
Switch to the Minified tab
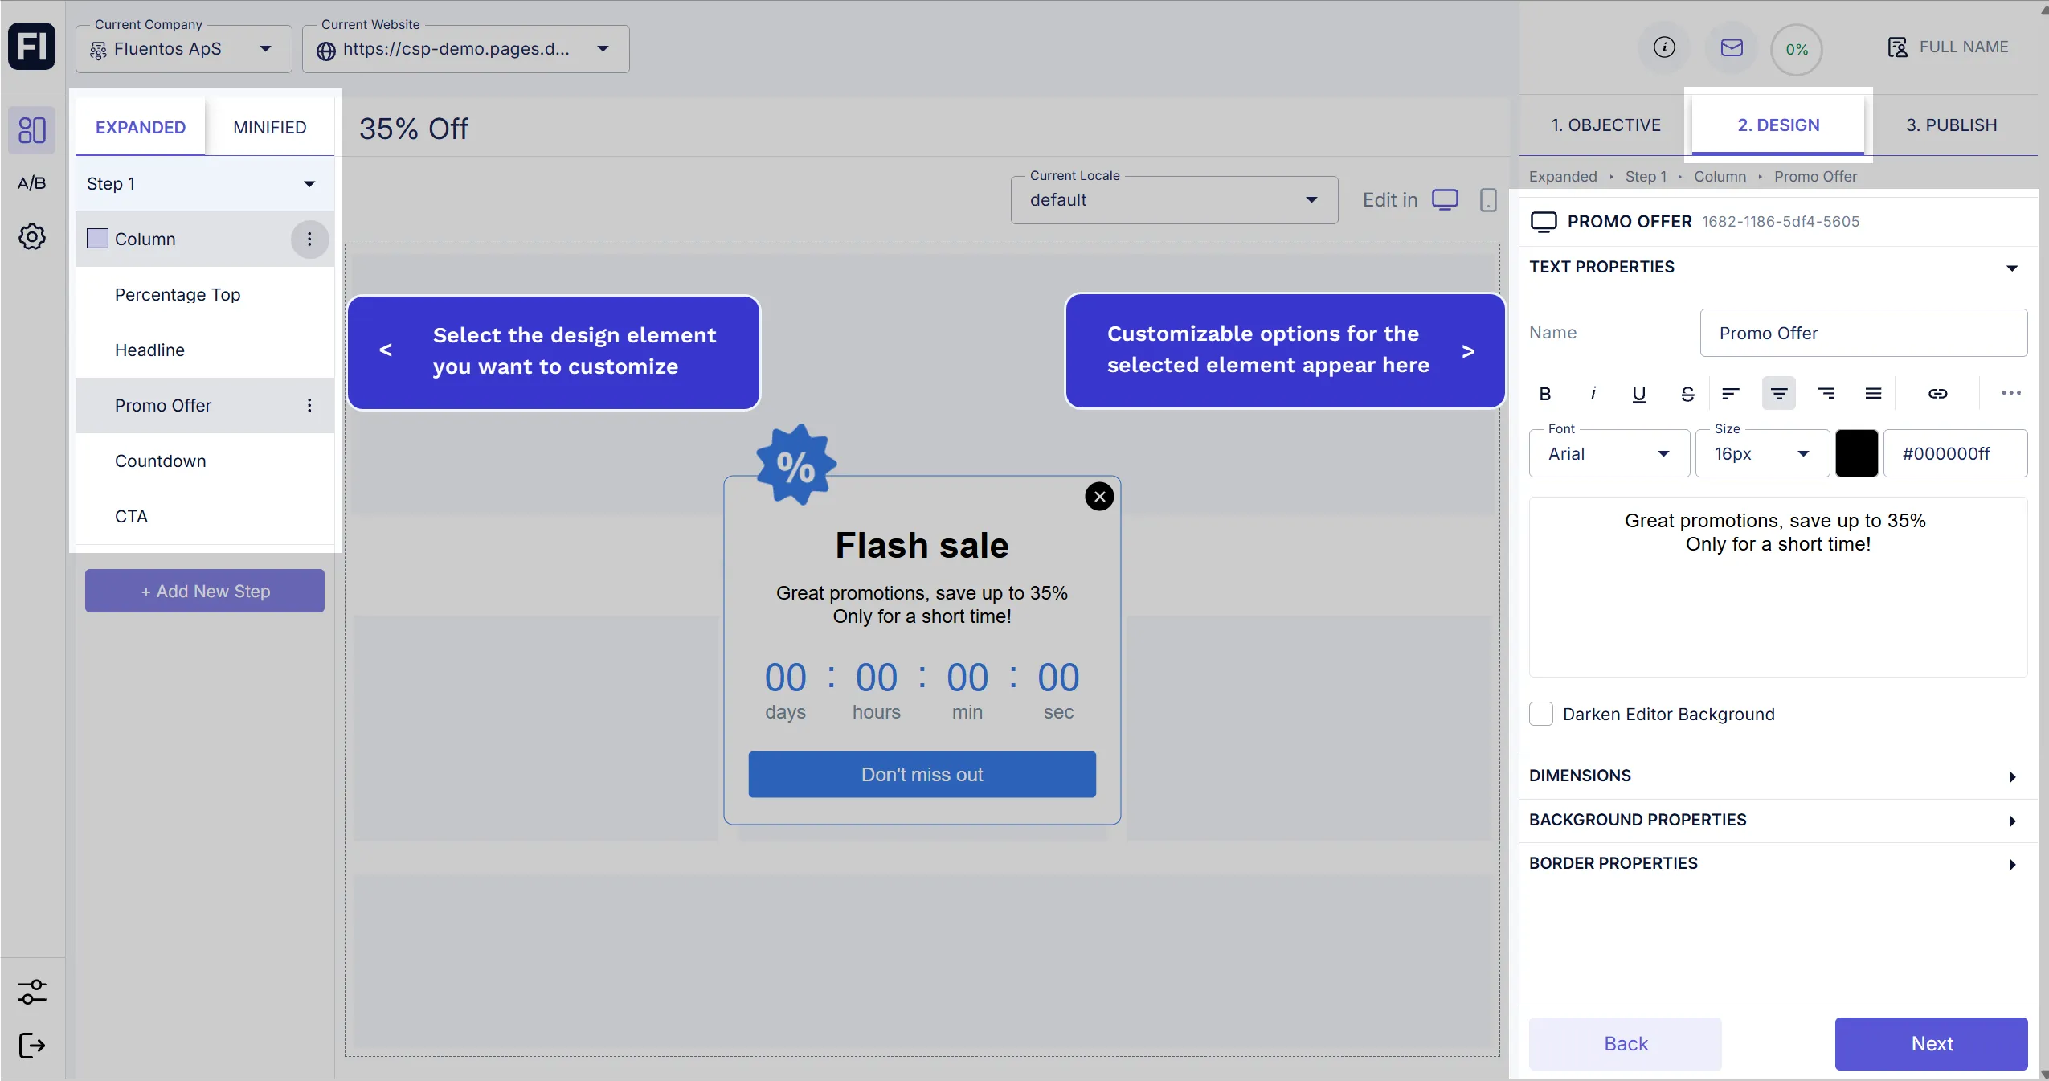tap(270, 128)
